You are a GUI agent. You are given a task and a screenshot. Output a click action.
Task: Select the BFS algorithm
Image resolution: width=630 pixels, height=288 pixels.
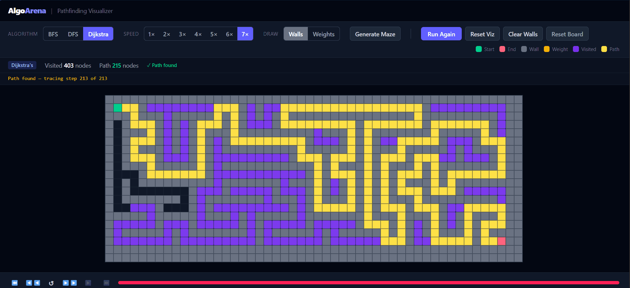coord(53,34)
